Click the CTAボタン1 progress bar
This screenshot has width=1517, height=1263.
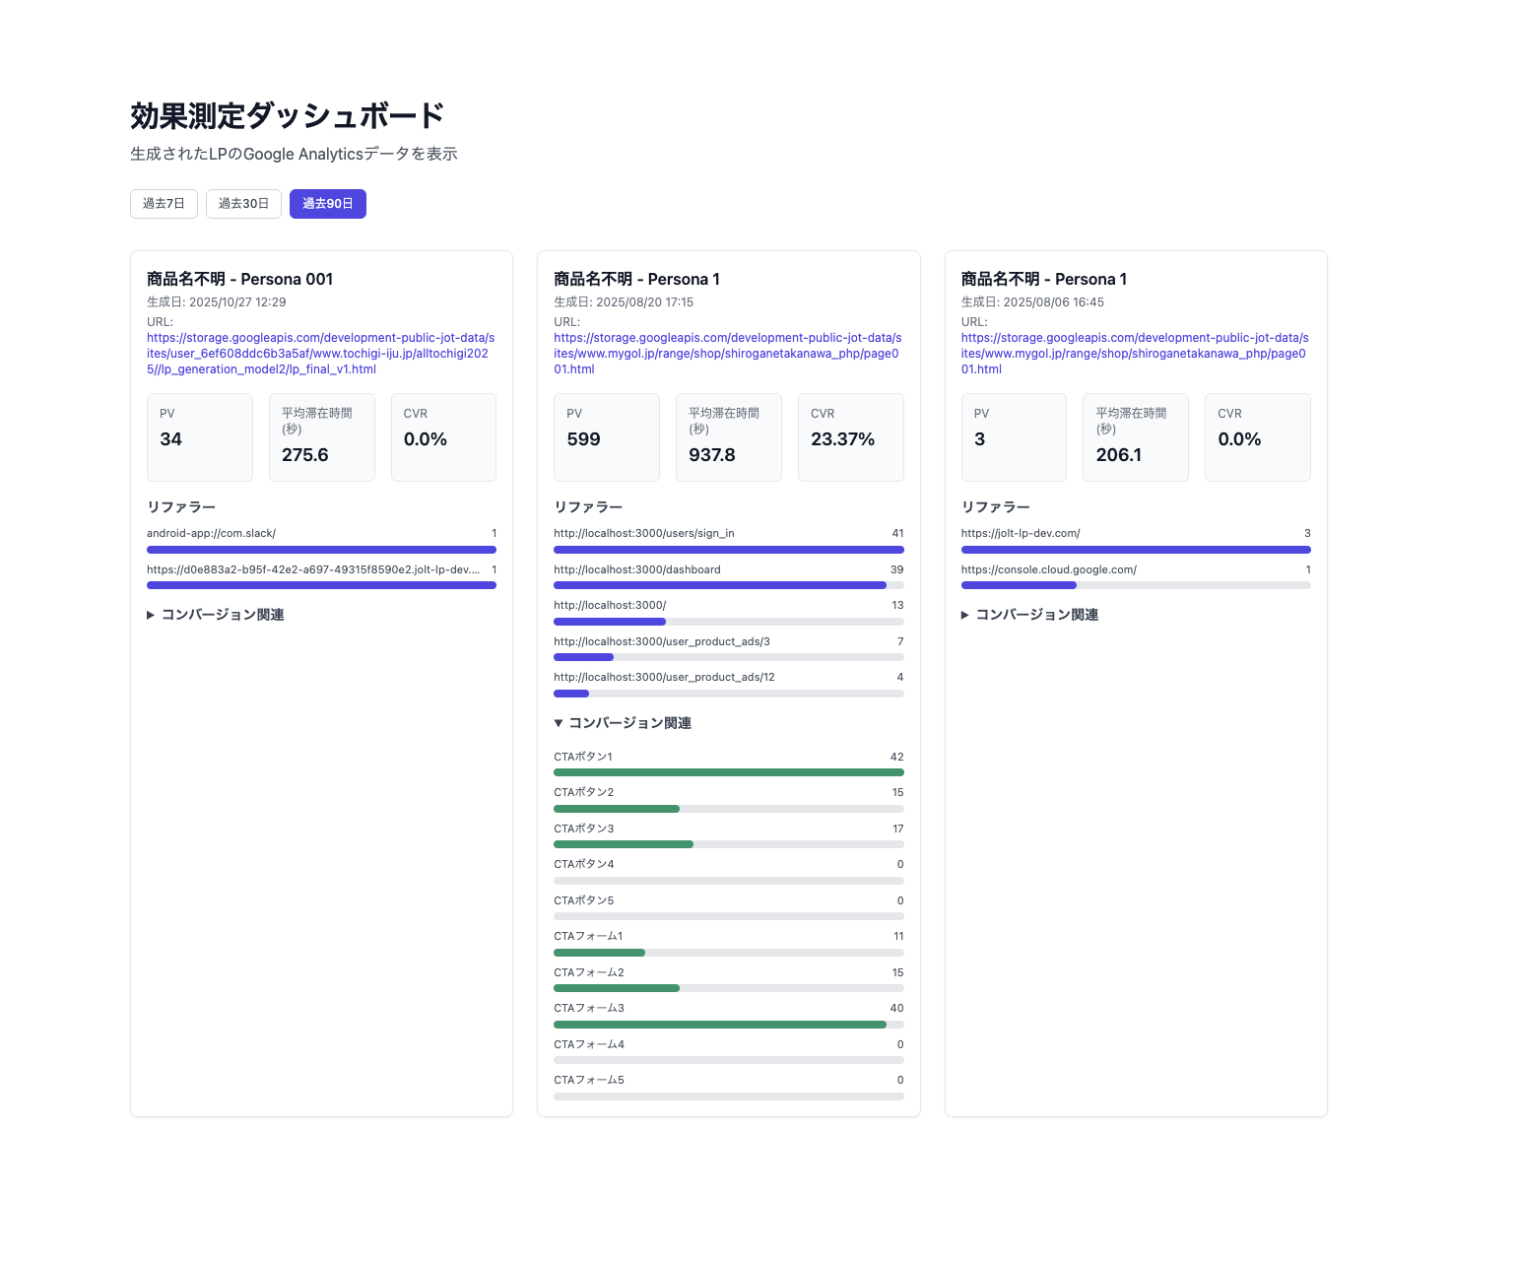click(728, 772)
